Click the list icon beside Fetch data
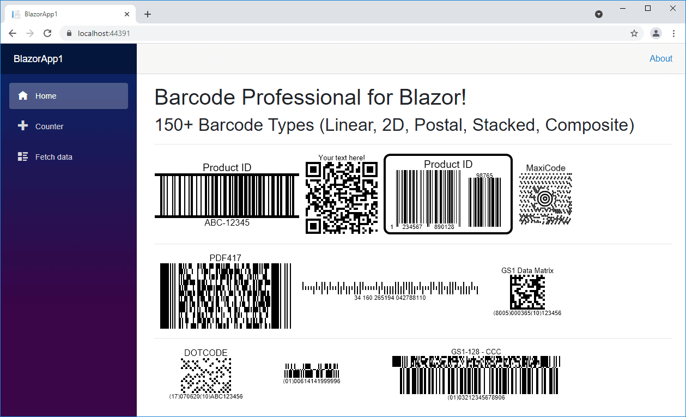Screen dimensions: 686x417 [x=23, y=157]
